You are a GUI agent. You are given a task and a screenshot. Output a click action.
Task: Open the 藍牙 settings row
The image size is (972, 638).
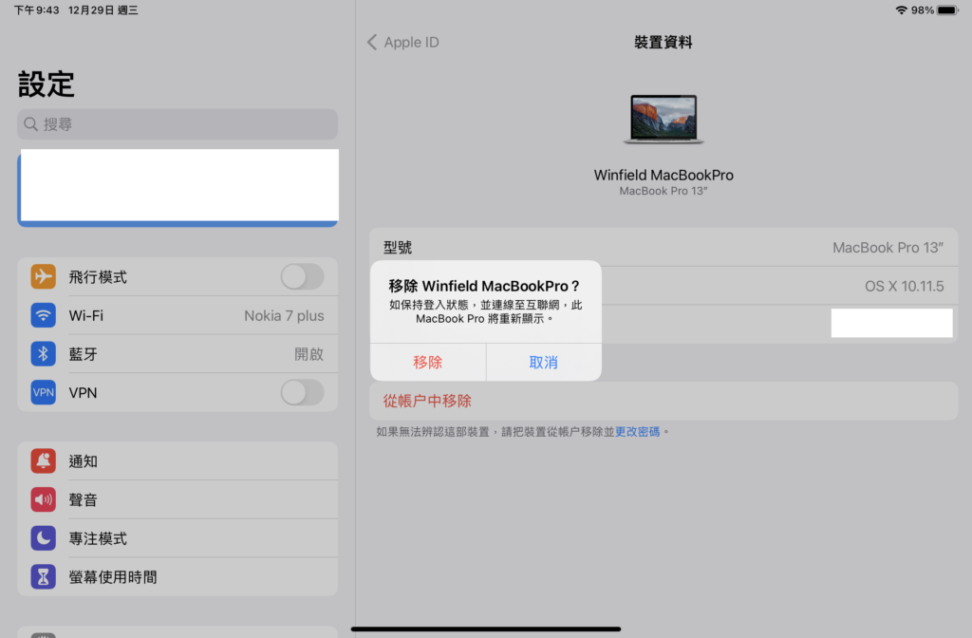pos(178,353)
